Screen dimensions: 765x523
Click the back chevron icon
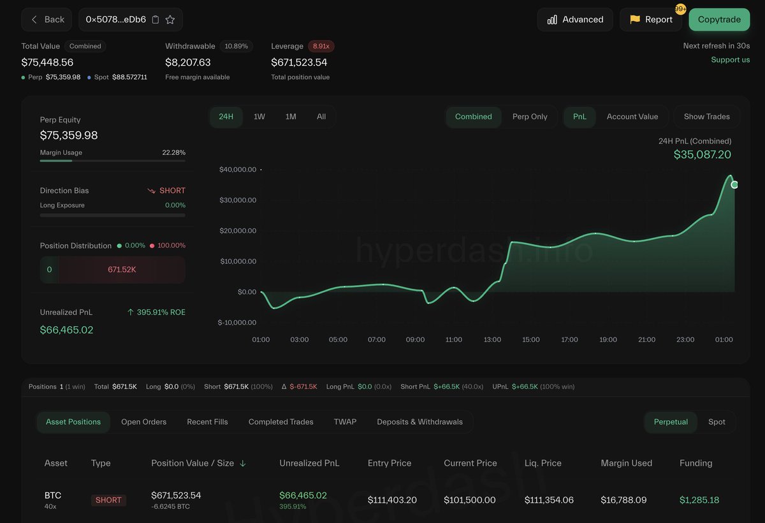tap(34, 20)
